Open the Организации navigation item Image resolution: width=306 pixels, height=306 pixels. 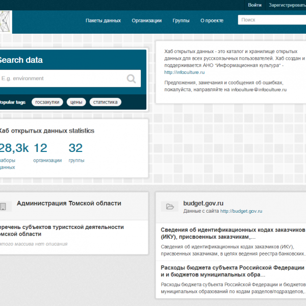146,20
